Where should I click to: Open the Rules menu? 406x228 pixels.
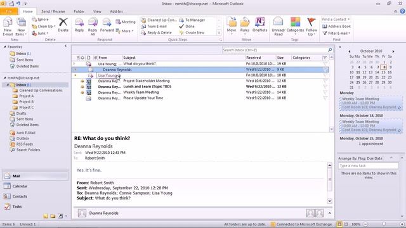coord(245,27)
